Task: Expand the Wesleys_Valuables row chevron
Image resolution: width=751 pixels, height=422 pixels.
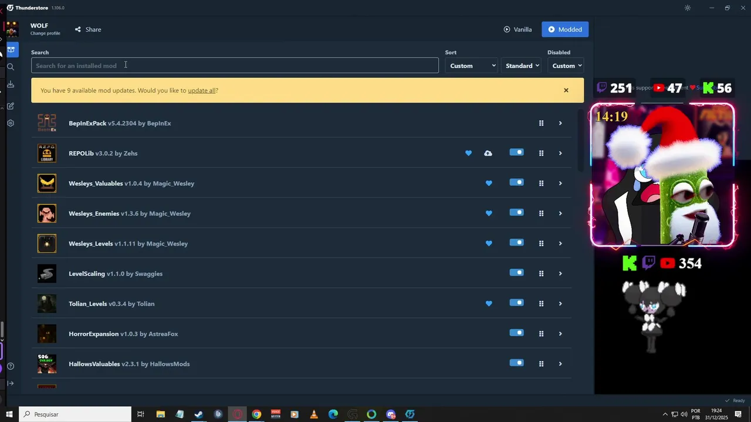Action: [560, 183]
